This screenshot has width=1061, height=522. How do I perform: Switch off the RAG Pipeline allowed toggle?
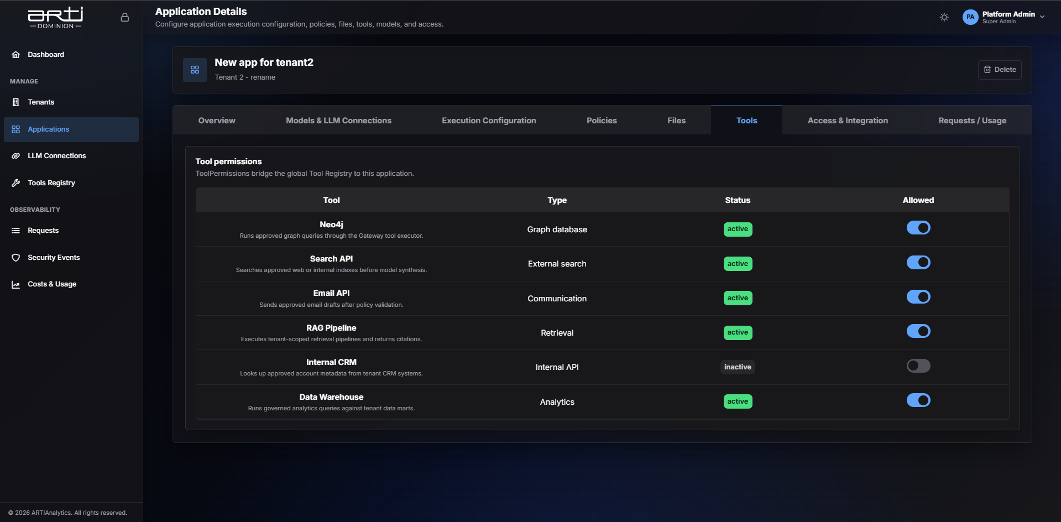click(x=918, y=331)
